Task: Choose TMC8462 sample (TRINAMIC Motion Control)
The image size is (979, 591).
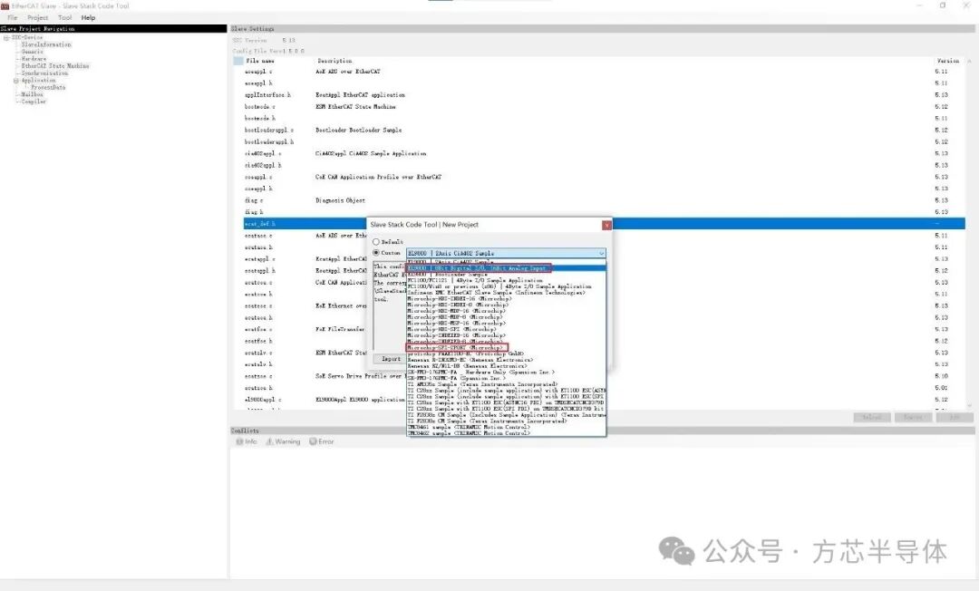Action: point(506,433)
